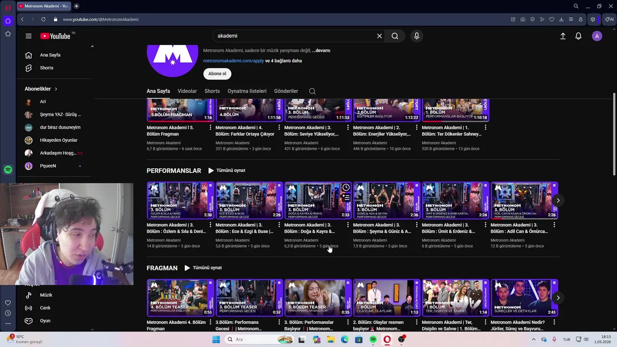Open the 4. Bölüm Teaser thumbnail
617x347 pixels.
pos(180,298)
